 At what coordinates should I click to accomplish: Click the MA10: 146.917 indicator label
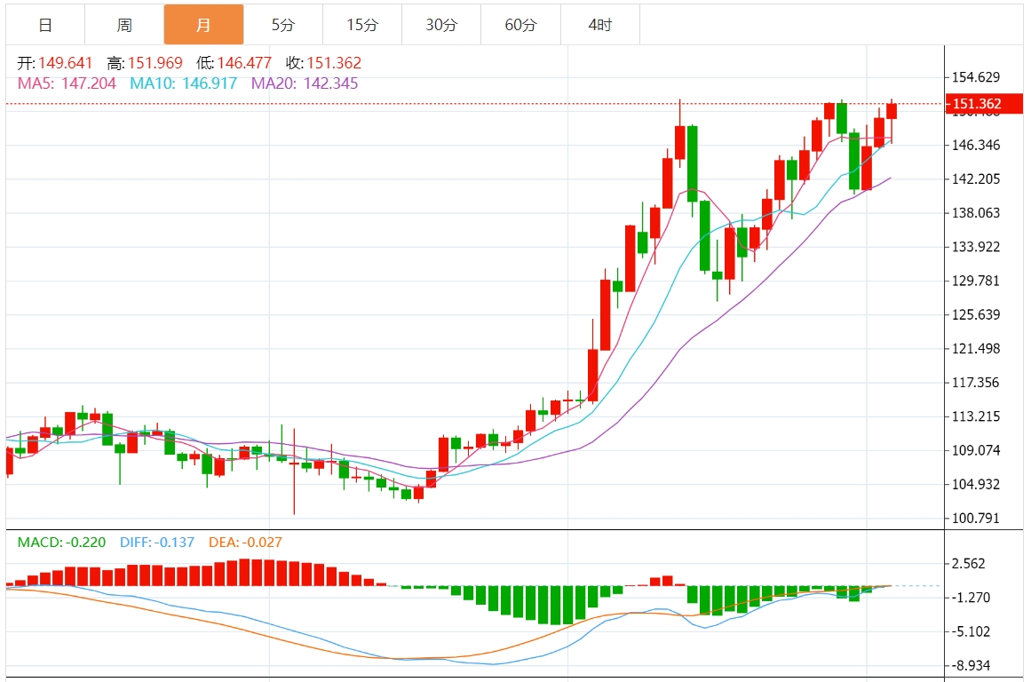coord(184,83)
